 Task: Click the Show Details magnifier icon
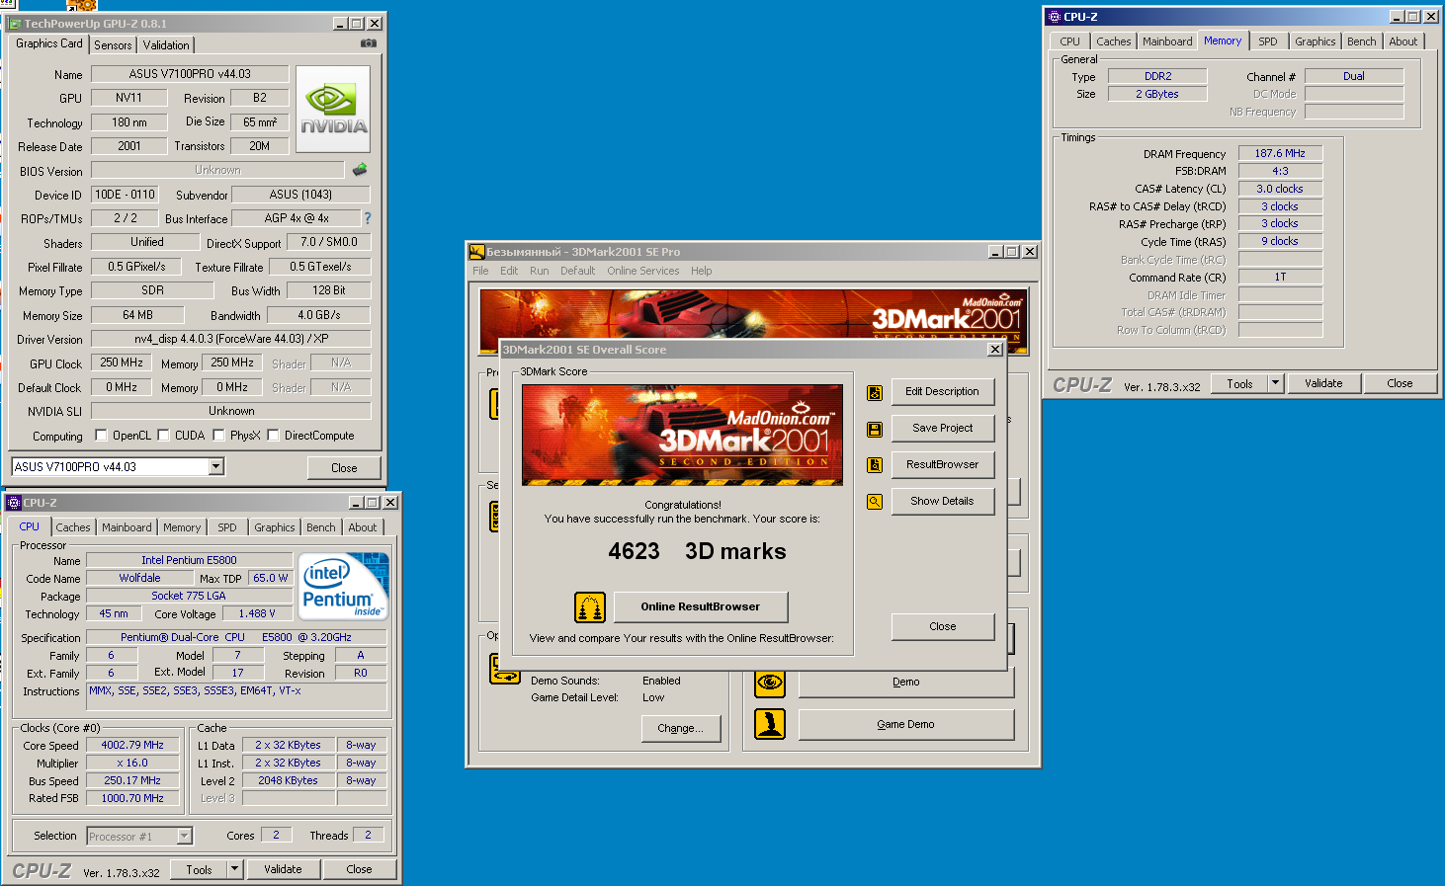(875, 502)
